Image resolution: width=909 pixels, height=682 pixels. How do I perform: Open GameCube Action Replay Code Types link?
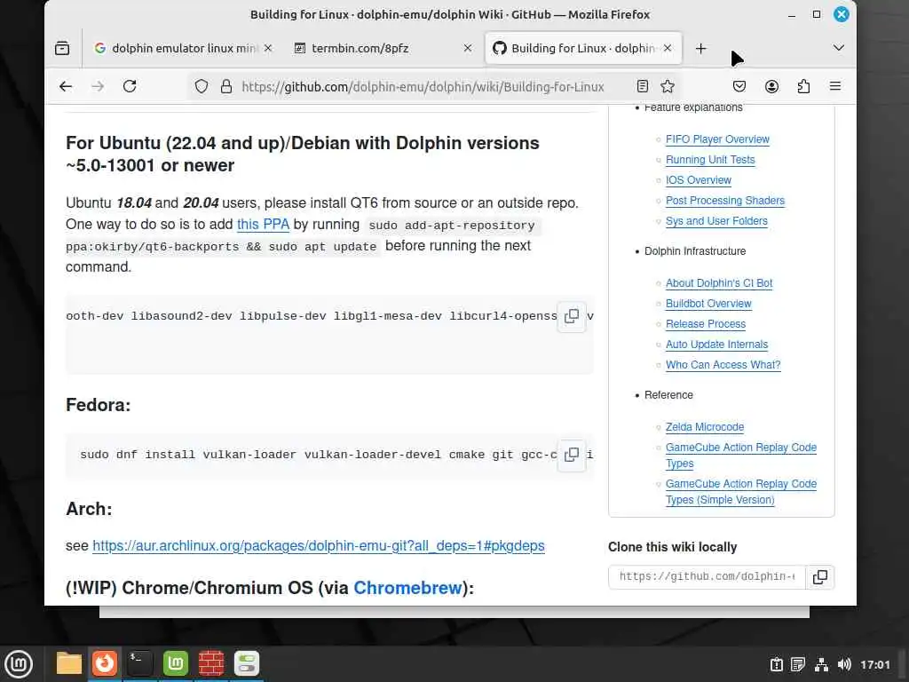pos(740,456)
